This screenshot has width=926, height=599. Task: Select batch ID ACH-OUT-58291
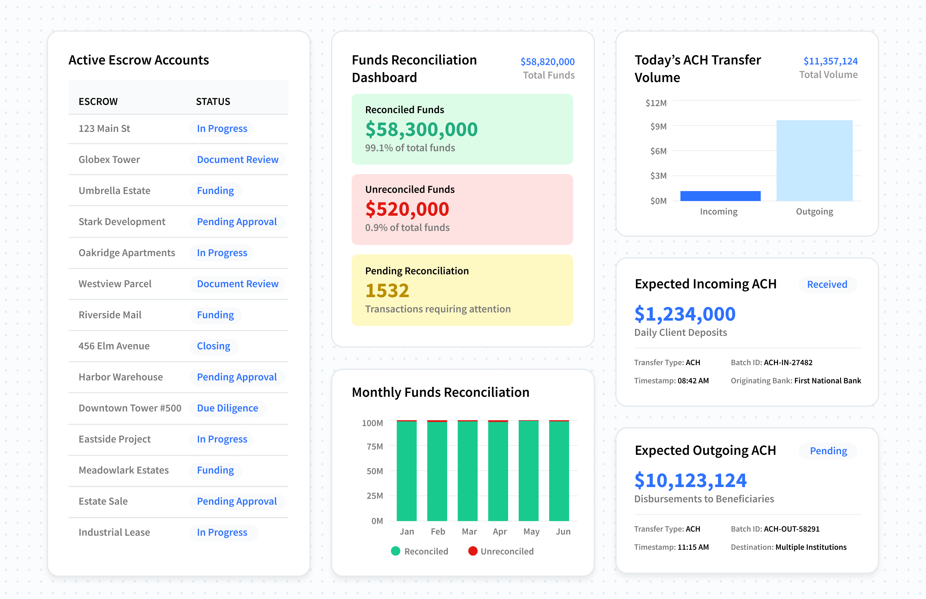pyautogui.click(x=791, y=529)
